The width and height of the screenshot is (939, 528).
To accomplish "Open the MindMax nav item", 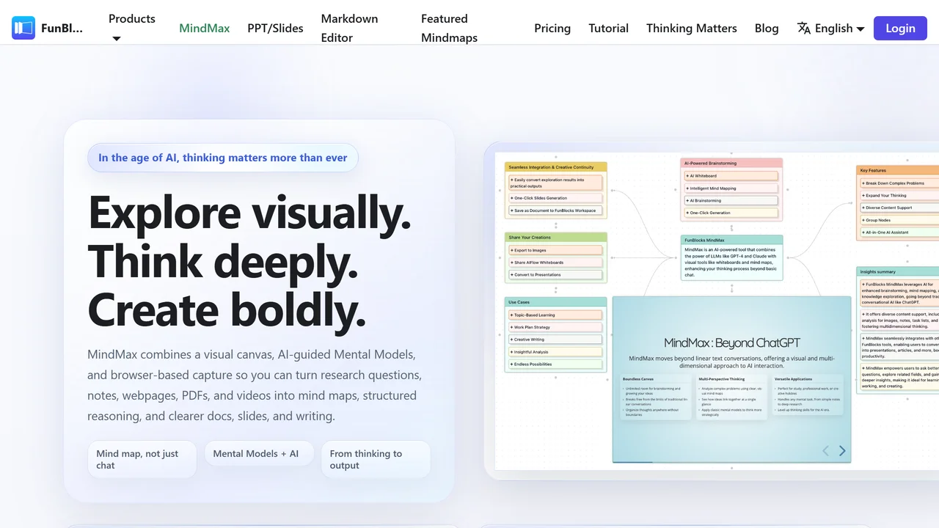I will [205, 28].
